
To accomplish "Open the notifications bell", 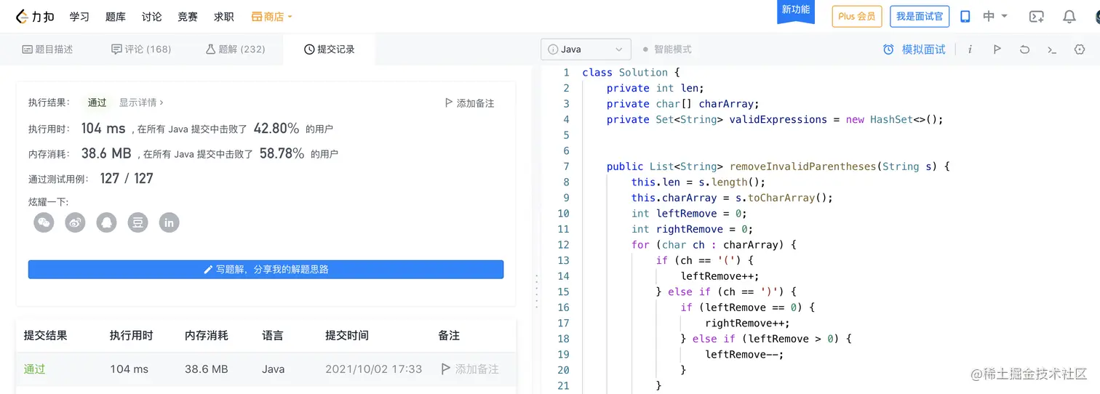I will tap(1069, 16).
